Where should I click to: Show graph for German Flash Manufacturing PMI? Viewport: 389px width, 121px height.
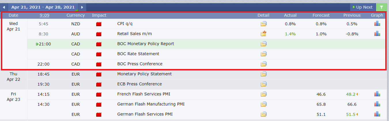click(377, 104)
